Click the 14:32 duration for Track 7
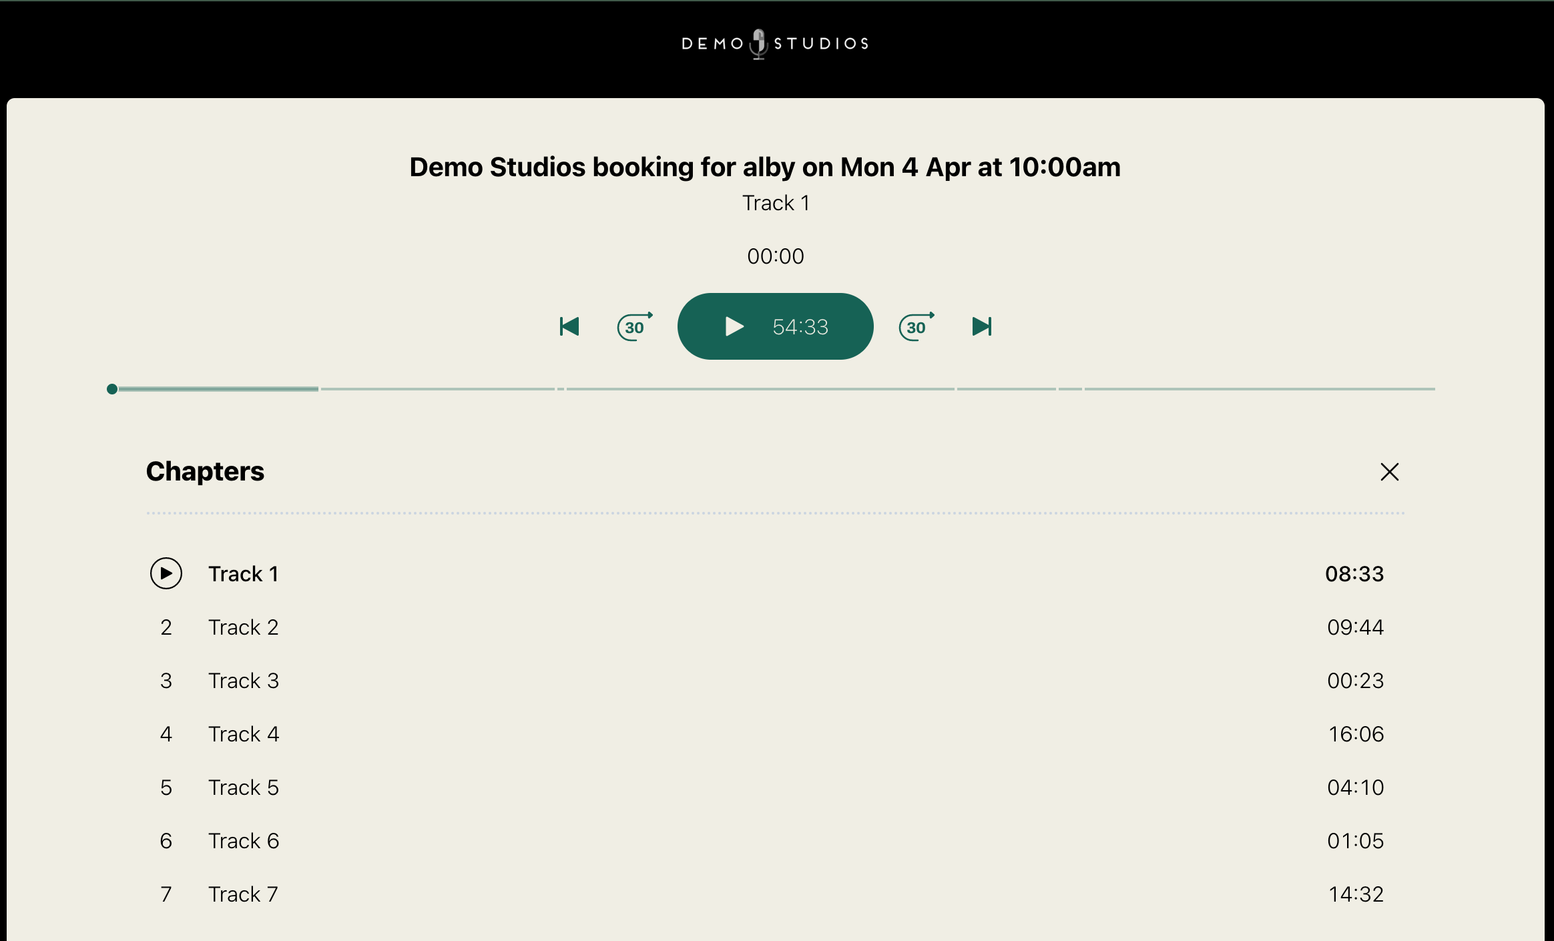The image size is (1554, 941). tap(1355, 894)
